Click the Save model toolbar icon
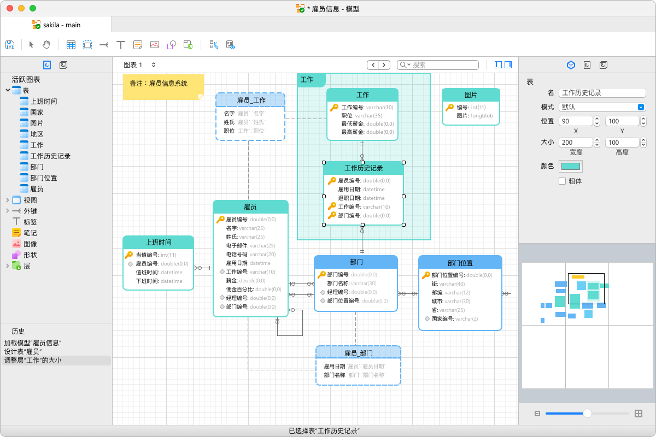This screenshot has height=437, width=656. [9, 45]
